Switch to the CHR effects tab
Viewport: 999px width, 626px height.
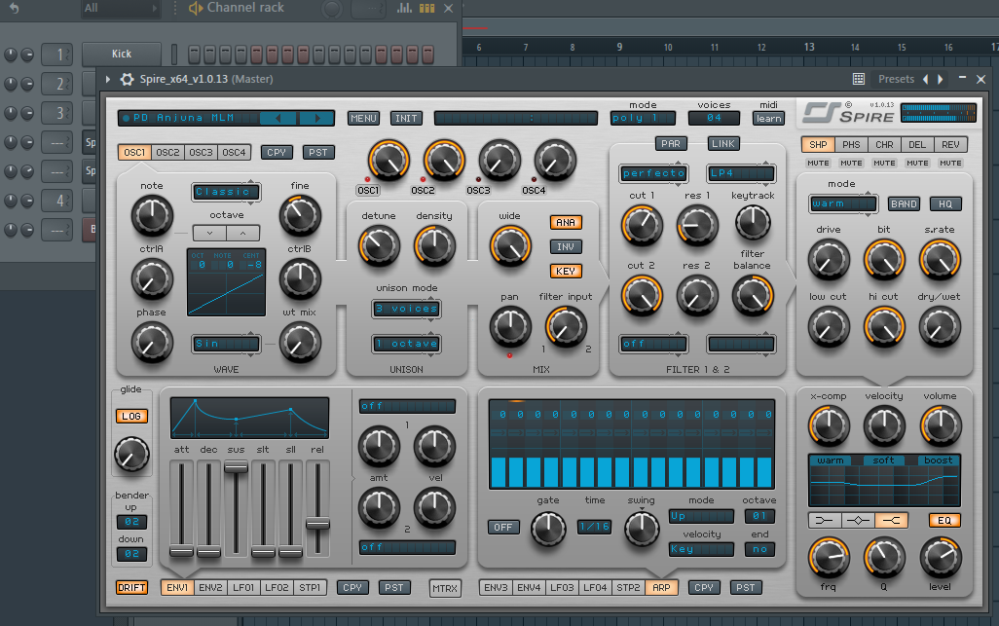click(884, 144)
